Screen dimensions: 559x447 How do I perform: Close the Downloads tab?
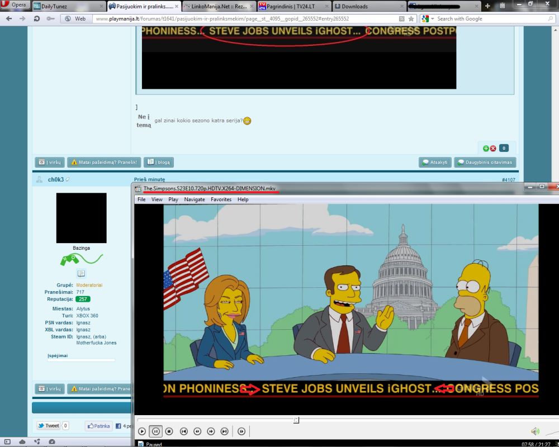[x=402, y=6]
